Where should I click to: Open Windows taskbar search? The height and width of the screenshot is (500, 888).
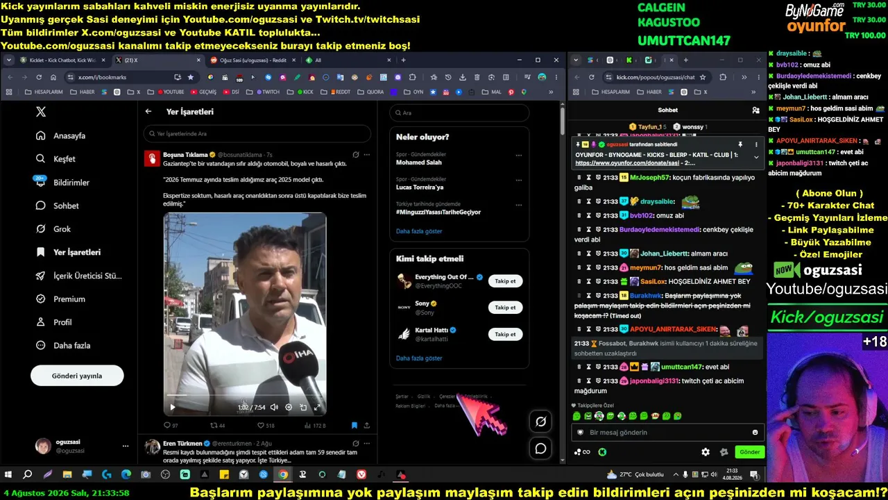(x=28, y=475)
